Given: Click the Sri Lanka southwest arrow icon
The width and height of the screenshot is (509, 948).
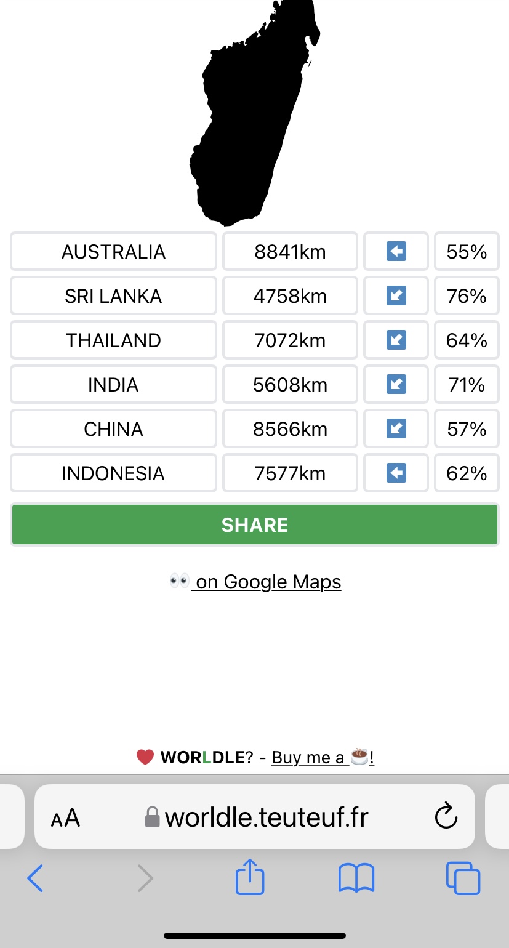Looking at the screenshot, I should point(396,296).
